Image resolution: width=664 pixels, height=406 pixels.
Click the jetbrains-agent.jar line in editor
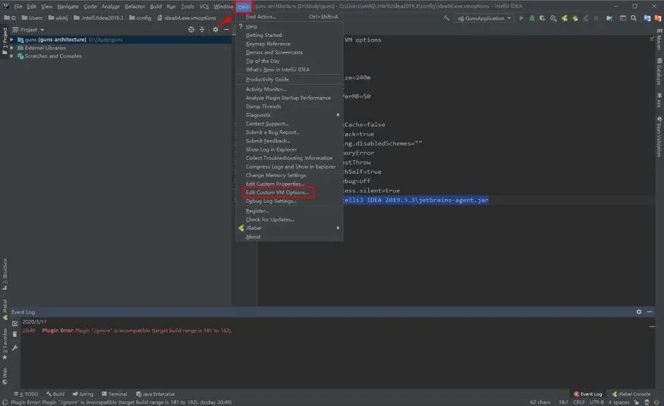click(x=416, y=200)
